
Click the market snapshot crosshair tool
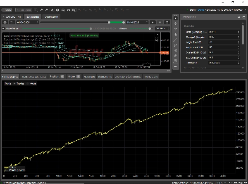[x=175, y=29]
